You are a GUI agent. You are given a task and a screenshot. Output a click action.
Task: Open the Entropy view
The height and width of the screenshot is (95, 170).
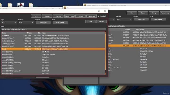[80, 16]
